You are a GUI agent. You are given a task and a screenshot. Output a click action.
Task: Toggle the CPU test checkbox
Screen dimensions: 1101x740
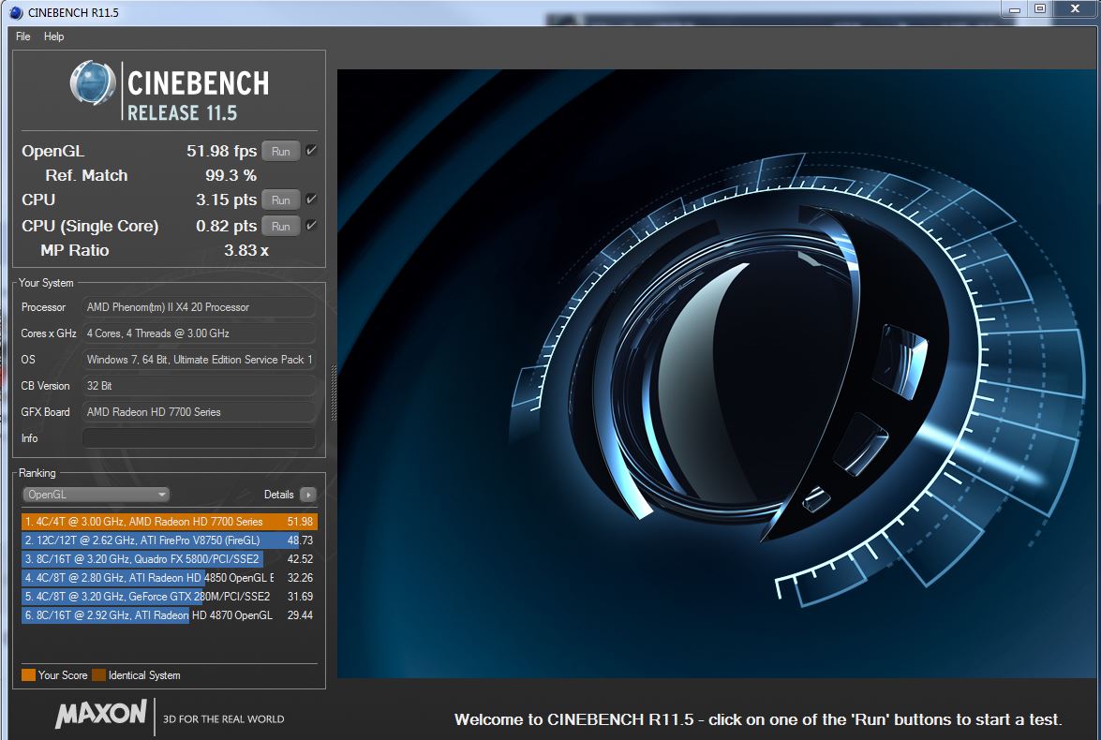pyautogui.click(x=311, y=200)
